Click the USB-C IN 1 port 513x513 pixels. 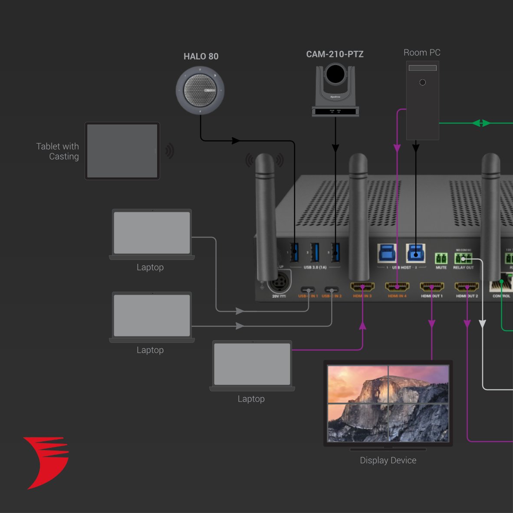308,290
